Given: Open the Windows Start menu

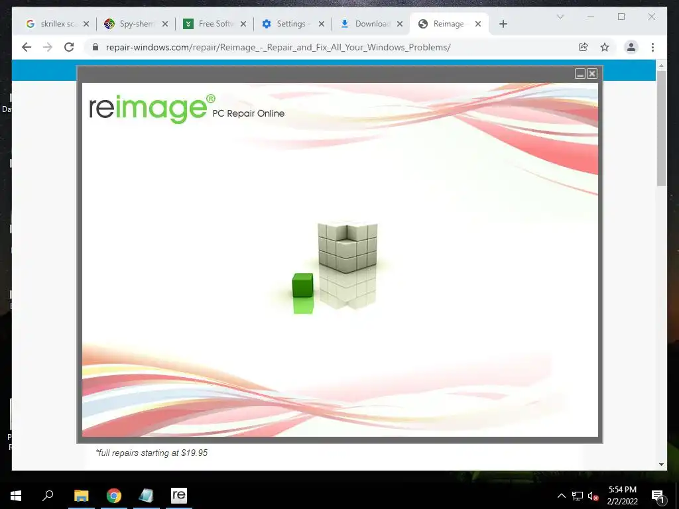Looking at the screenshot, I should pos(16,496).
